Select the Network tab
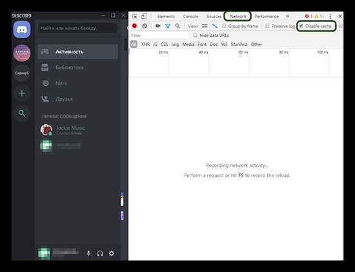 point(238,17)
